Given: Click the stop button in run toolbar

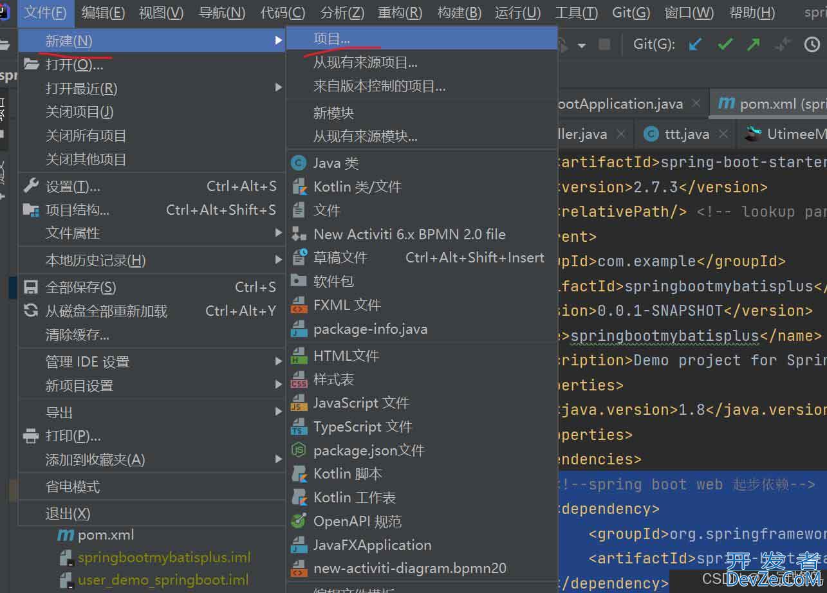Looking at the screenshot, I should click(x=604, y=44).
